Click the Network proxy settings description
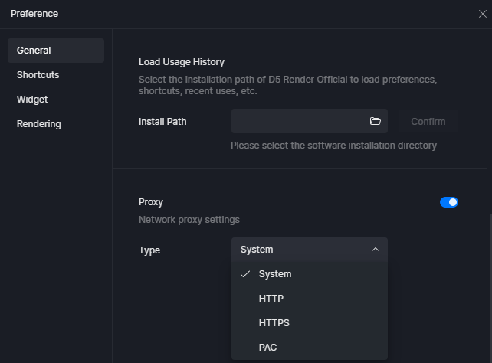Viewport: 492px width, 363px height. [x=189, y=220]
